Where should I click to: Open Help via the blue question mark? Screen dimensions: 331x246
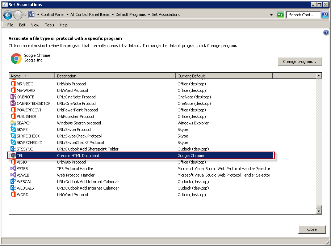pyautogui.click(x=326, y=33)
